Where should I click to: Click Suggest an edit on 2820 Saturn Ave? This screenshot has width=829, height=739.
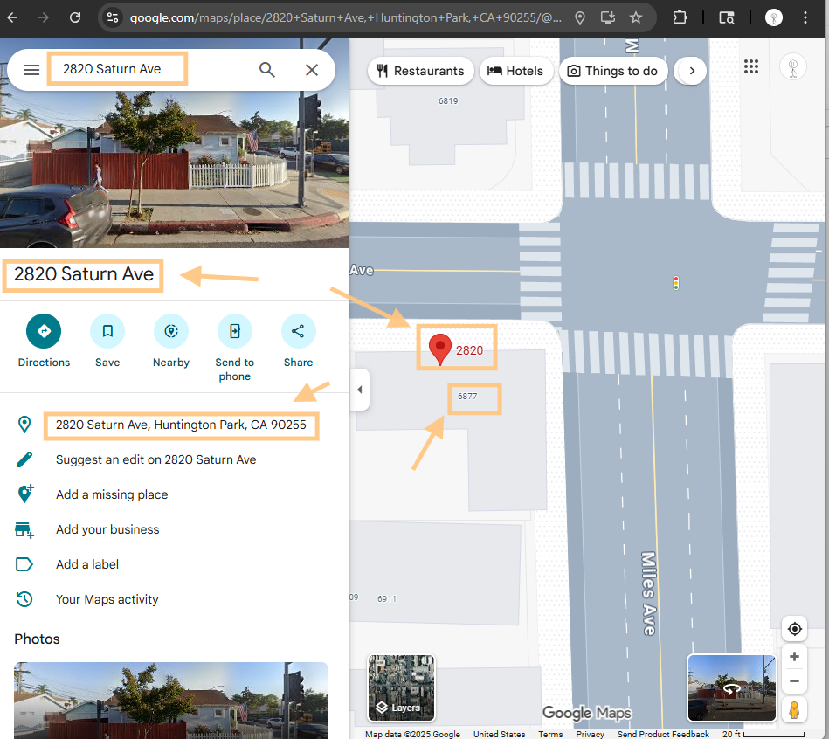pyautogui.click(x=155, y=459)
